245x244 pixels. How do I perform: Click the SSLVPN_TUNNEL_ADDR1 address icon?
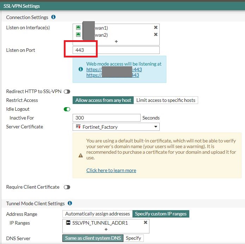[68, 222]
